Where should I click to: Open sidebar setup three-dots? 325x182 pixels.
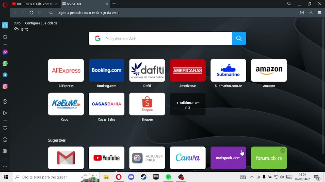[5, 167]
